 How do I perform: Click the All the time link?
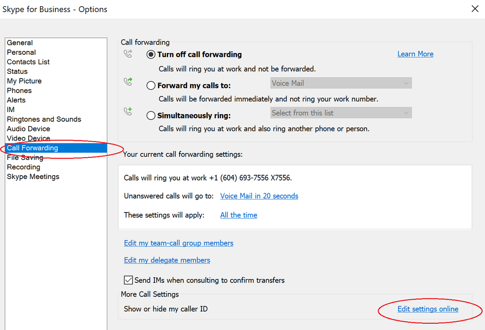[239, 215]
